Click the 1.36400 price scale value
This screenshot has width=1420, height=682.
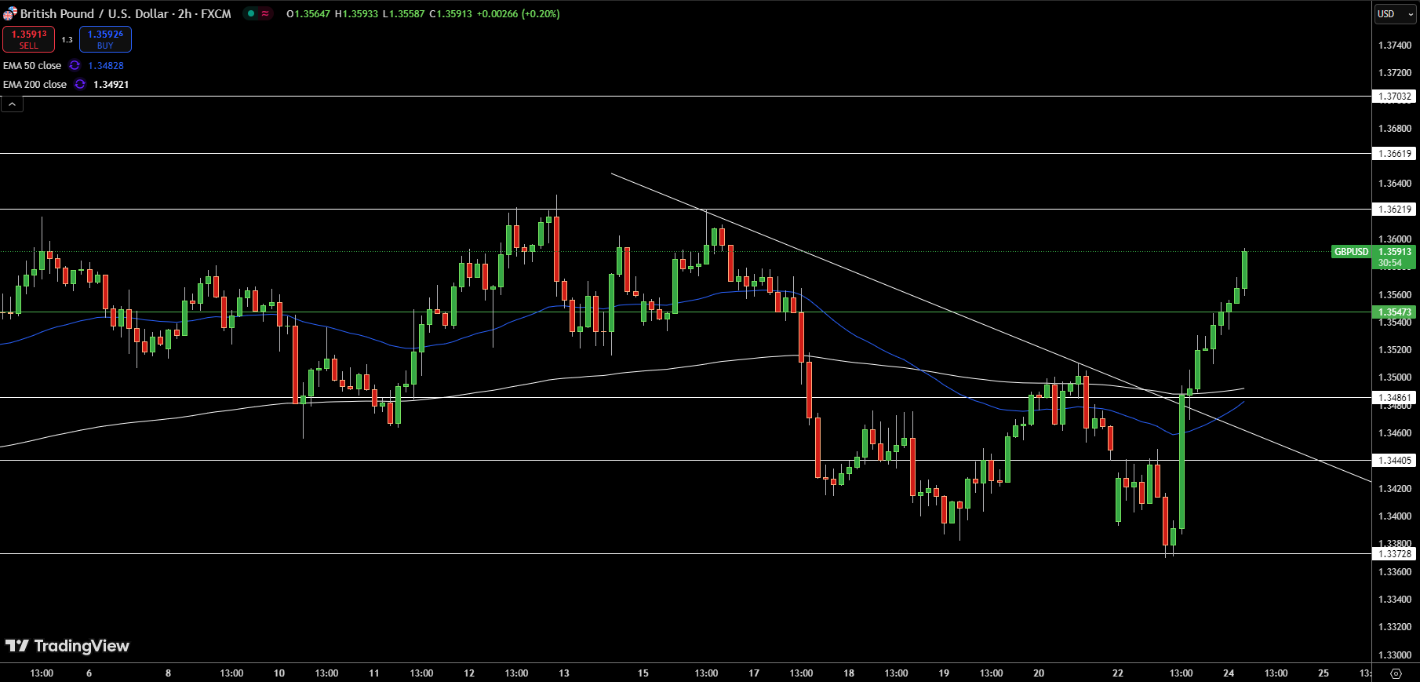1395,184
